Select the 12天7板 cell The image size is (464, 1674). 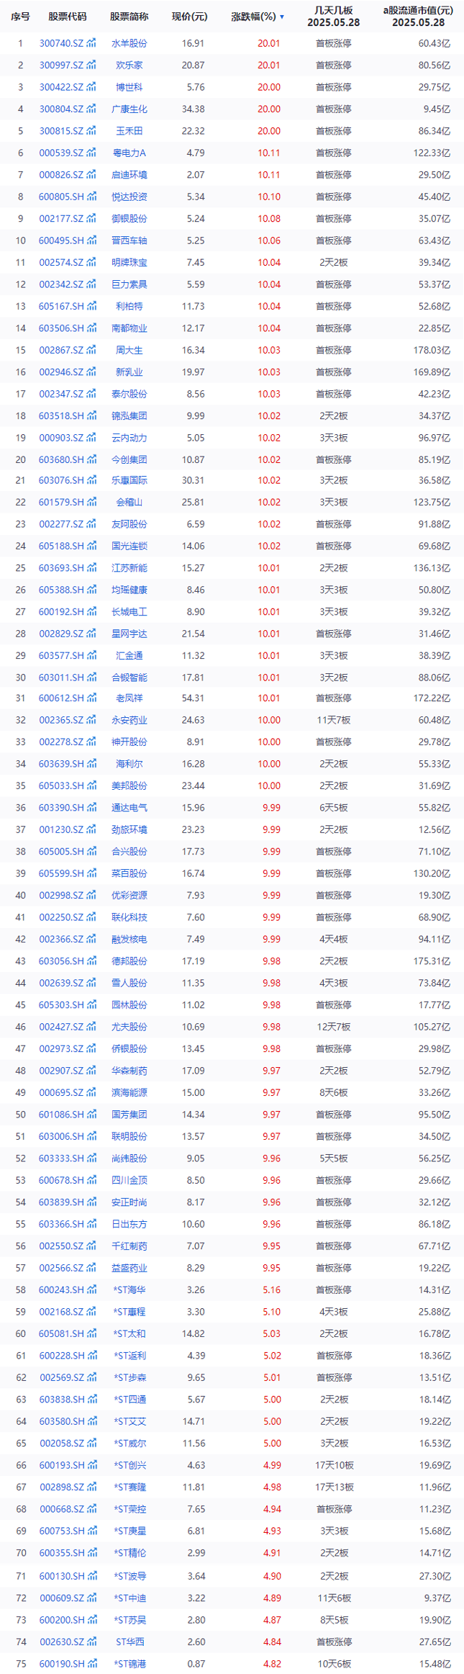coord(334,1027)
